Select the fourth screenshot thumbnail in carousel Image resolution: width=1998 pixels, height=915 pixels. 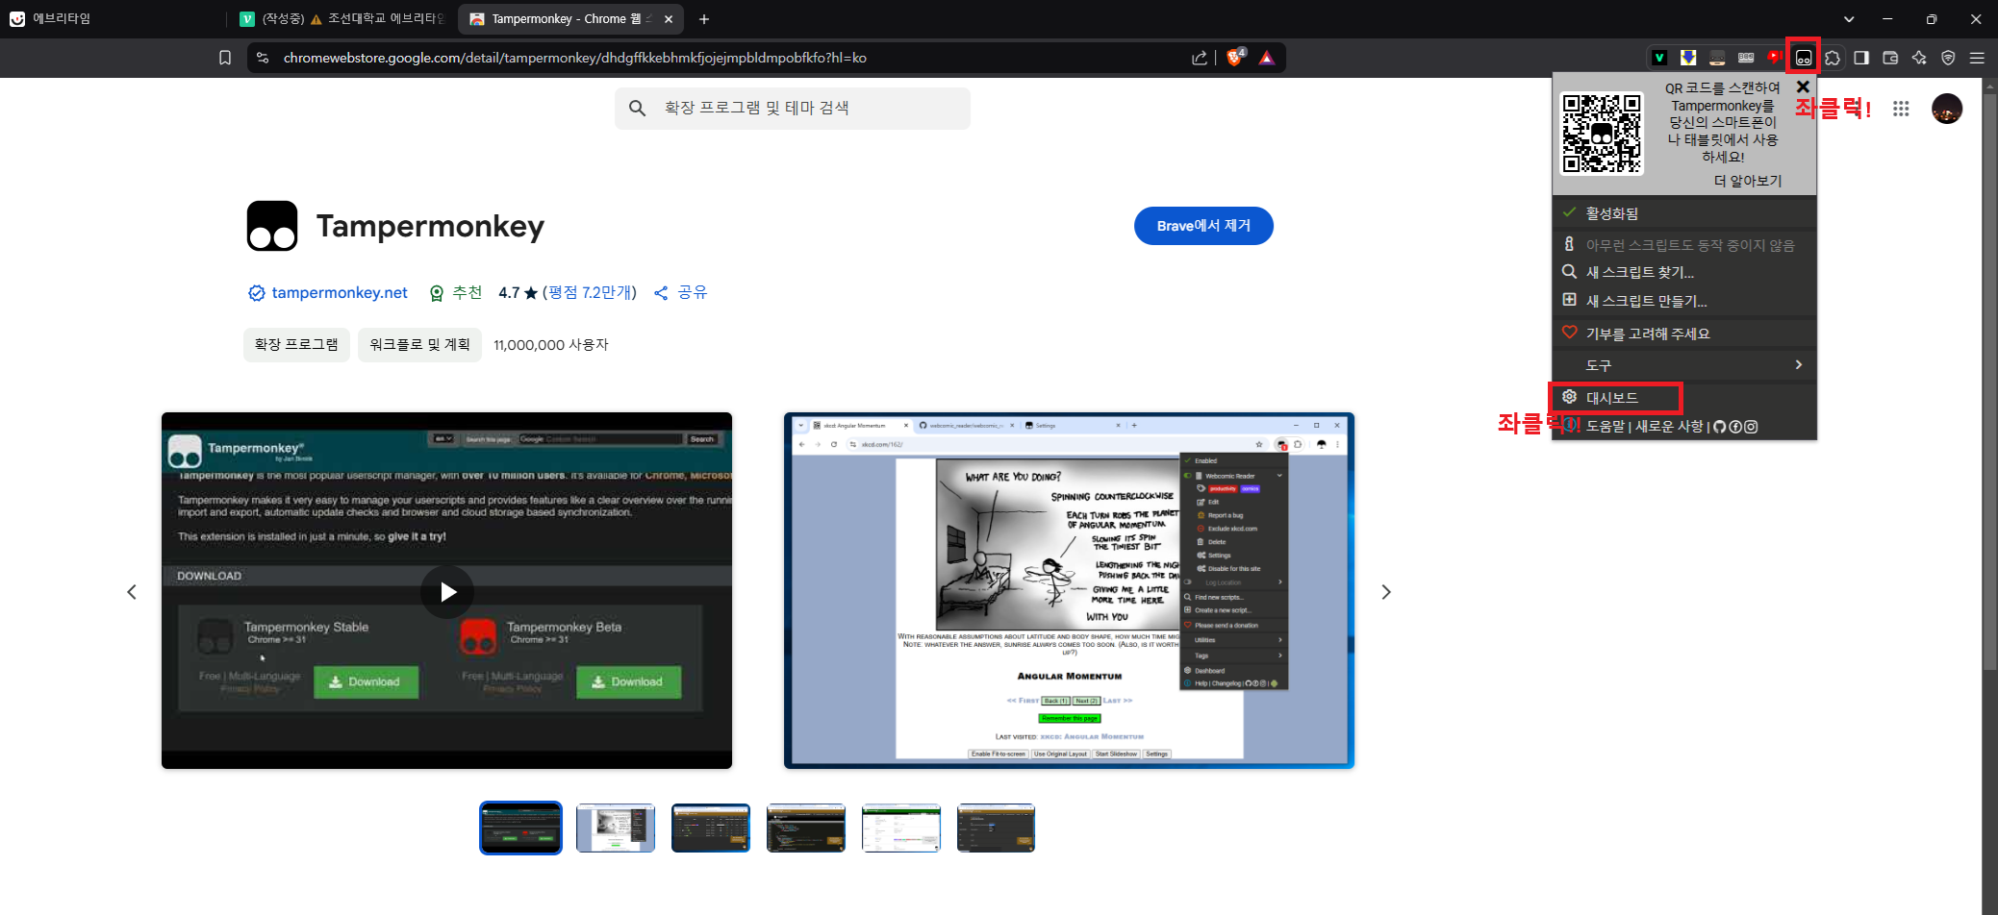(x=806, y=828)
